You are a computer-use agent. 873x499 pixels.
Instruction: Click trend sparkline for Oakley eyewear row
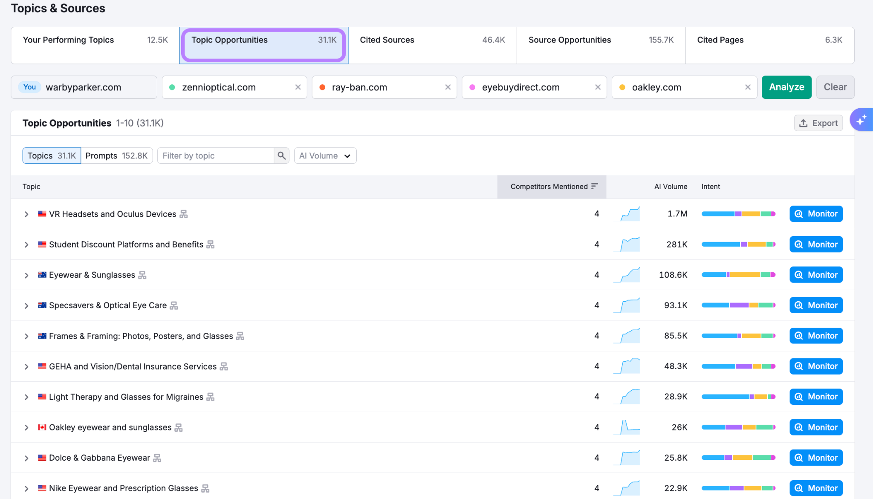pos(627,427)
